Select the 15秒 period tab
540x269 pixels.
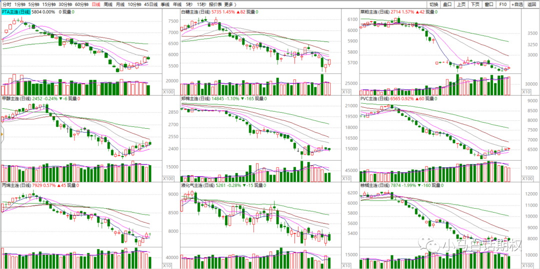(201, 4)
